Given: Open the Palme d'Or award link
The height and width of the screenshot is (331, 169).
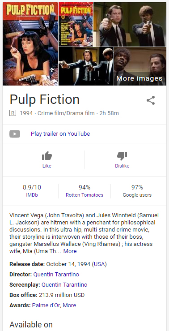Looking at the screenshot, I should coord(46,305).
